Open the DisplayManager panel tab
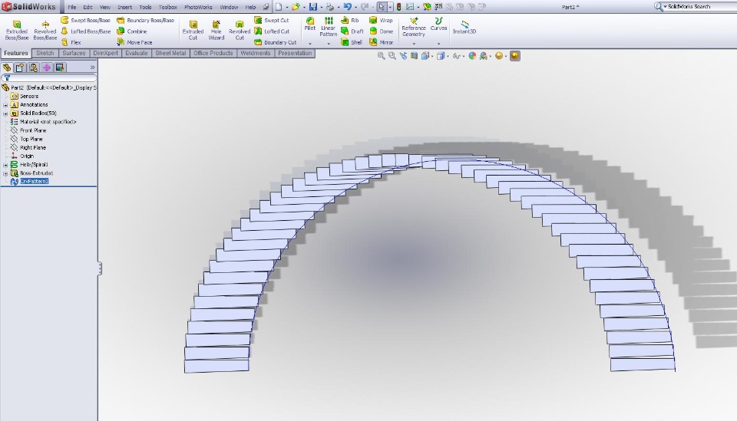 click(x=60, y=67)
